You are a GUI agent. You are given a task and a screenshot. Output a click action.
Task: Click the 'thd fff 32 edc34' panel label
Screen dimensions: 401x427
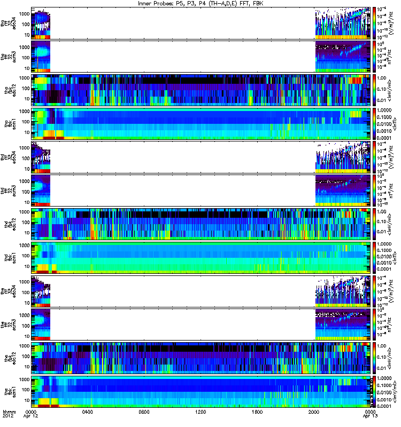(x=9, y=157)
